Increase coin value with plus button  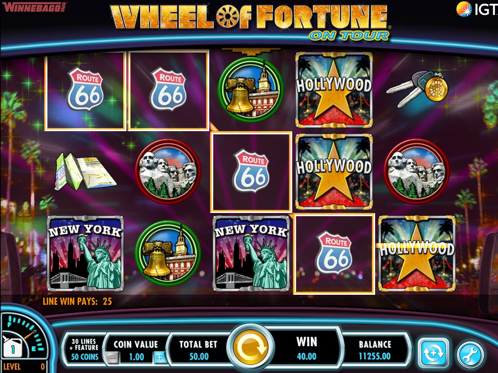tap(159, 357)
